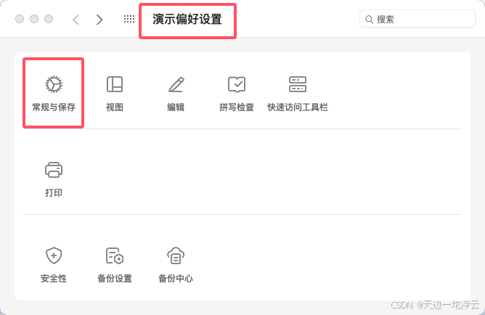Click the 演示偏好设置 window title
485x315 pixels.
(187, 19)
